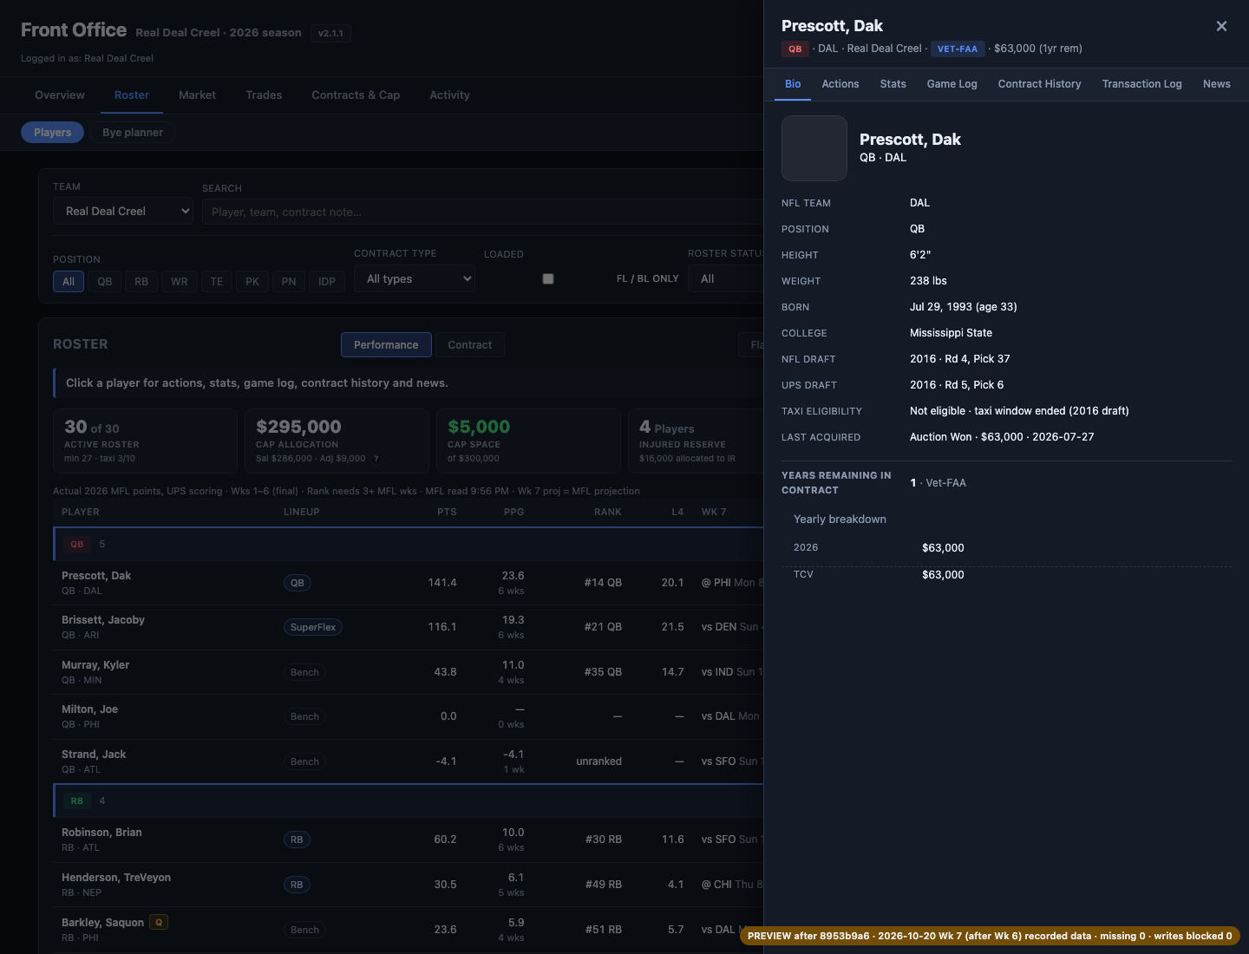The image size is (1249, 954).
Task: Select the Henderson, TreVeyon roster row
Action: coord(408,885)
